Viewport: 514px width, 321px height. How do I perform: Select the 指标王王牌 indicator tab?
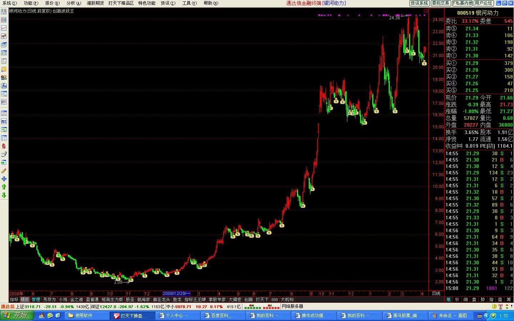pyautogui.click(x=195, y=300)
